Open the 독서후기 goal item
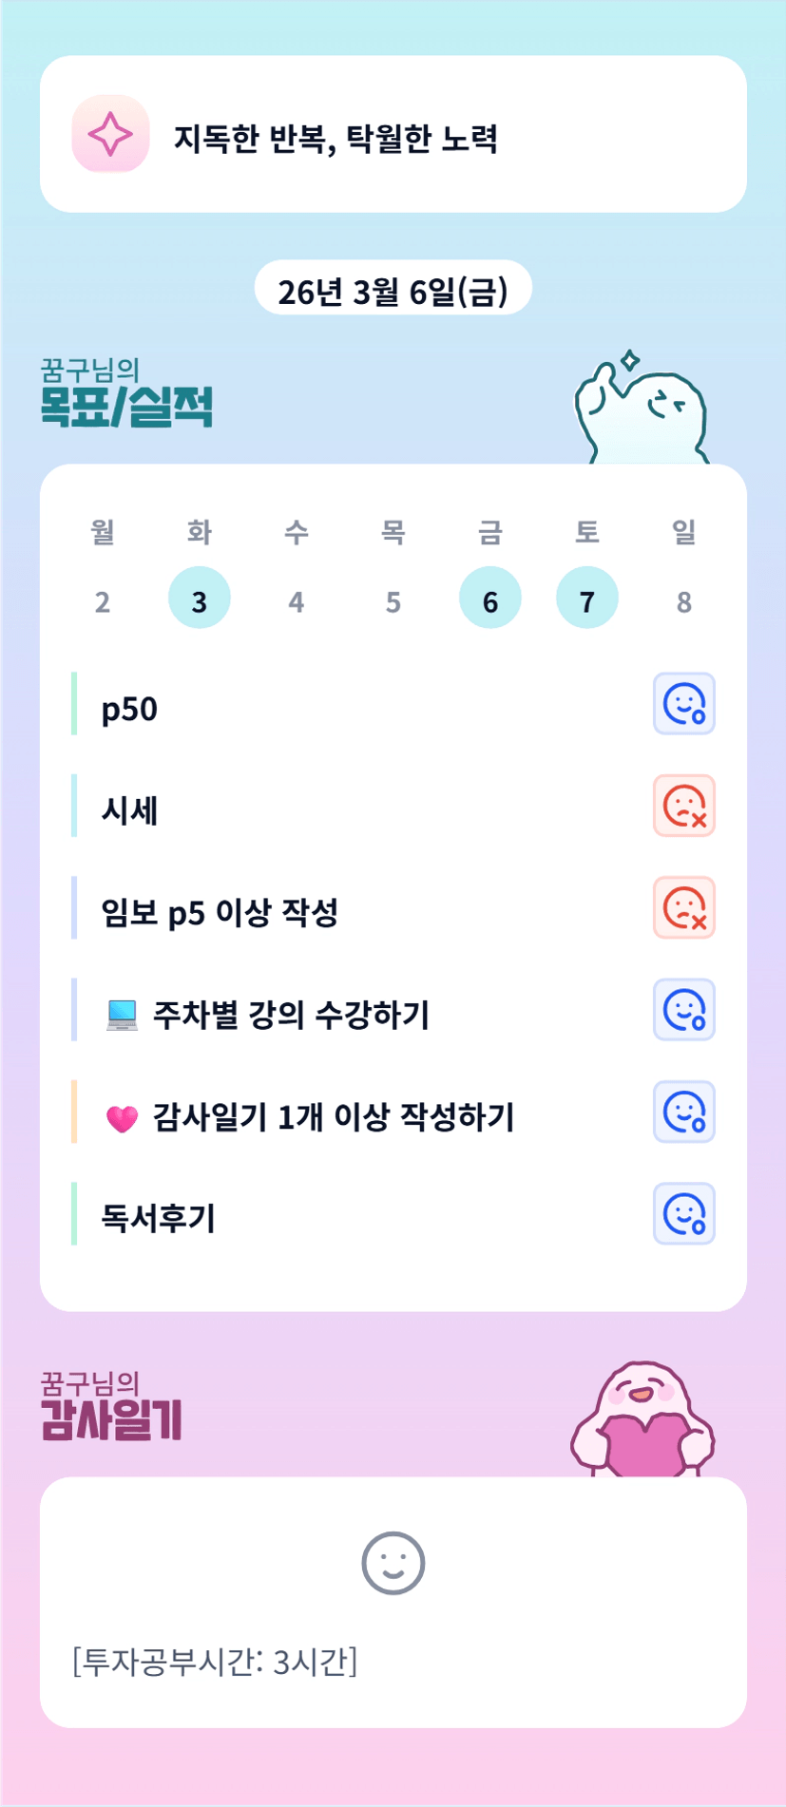Screen dimensions: 786x1807 [159, 1218]
